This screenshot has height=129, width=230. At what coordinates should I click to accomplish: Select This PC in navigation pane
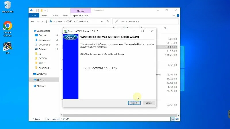point(41,80)
